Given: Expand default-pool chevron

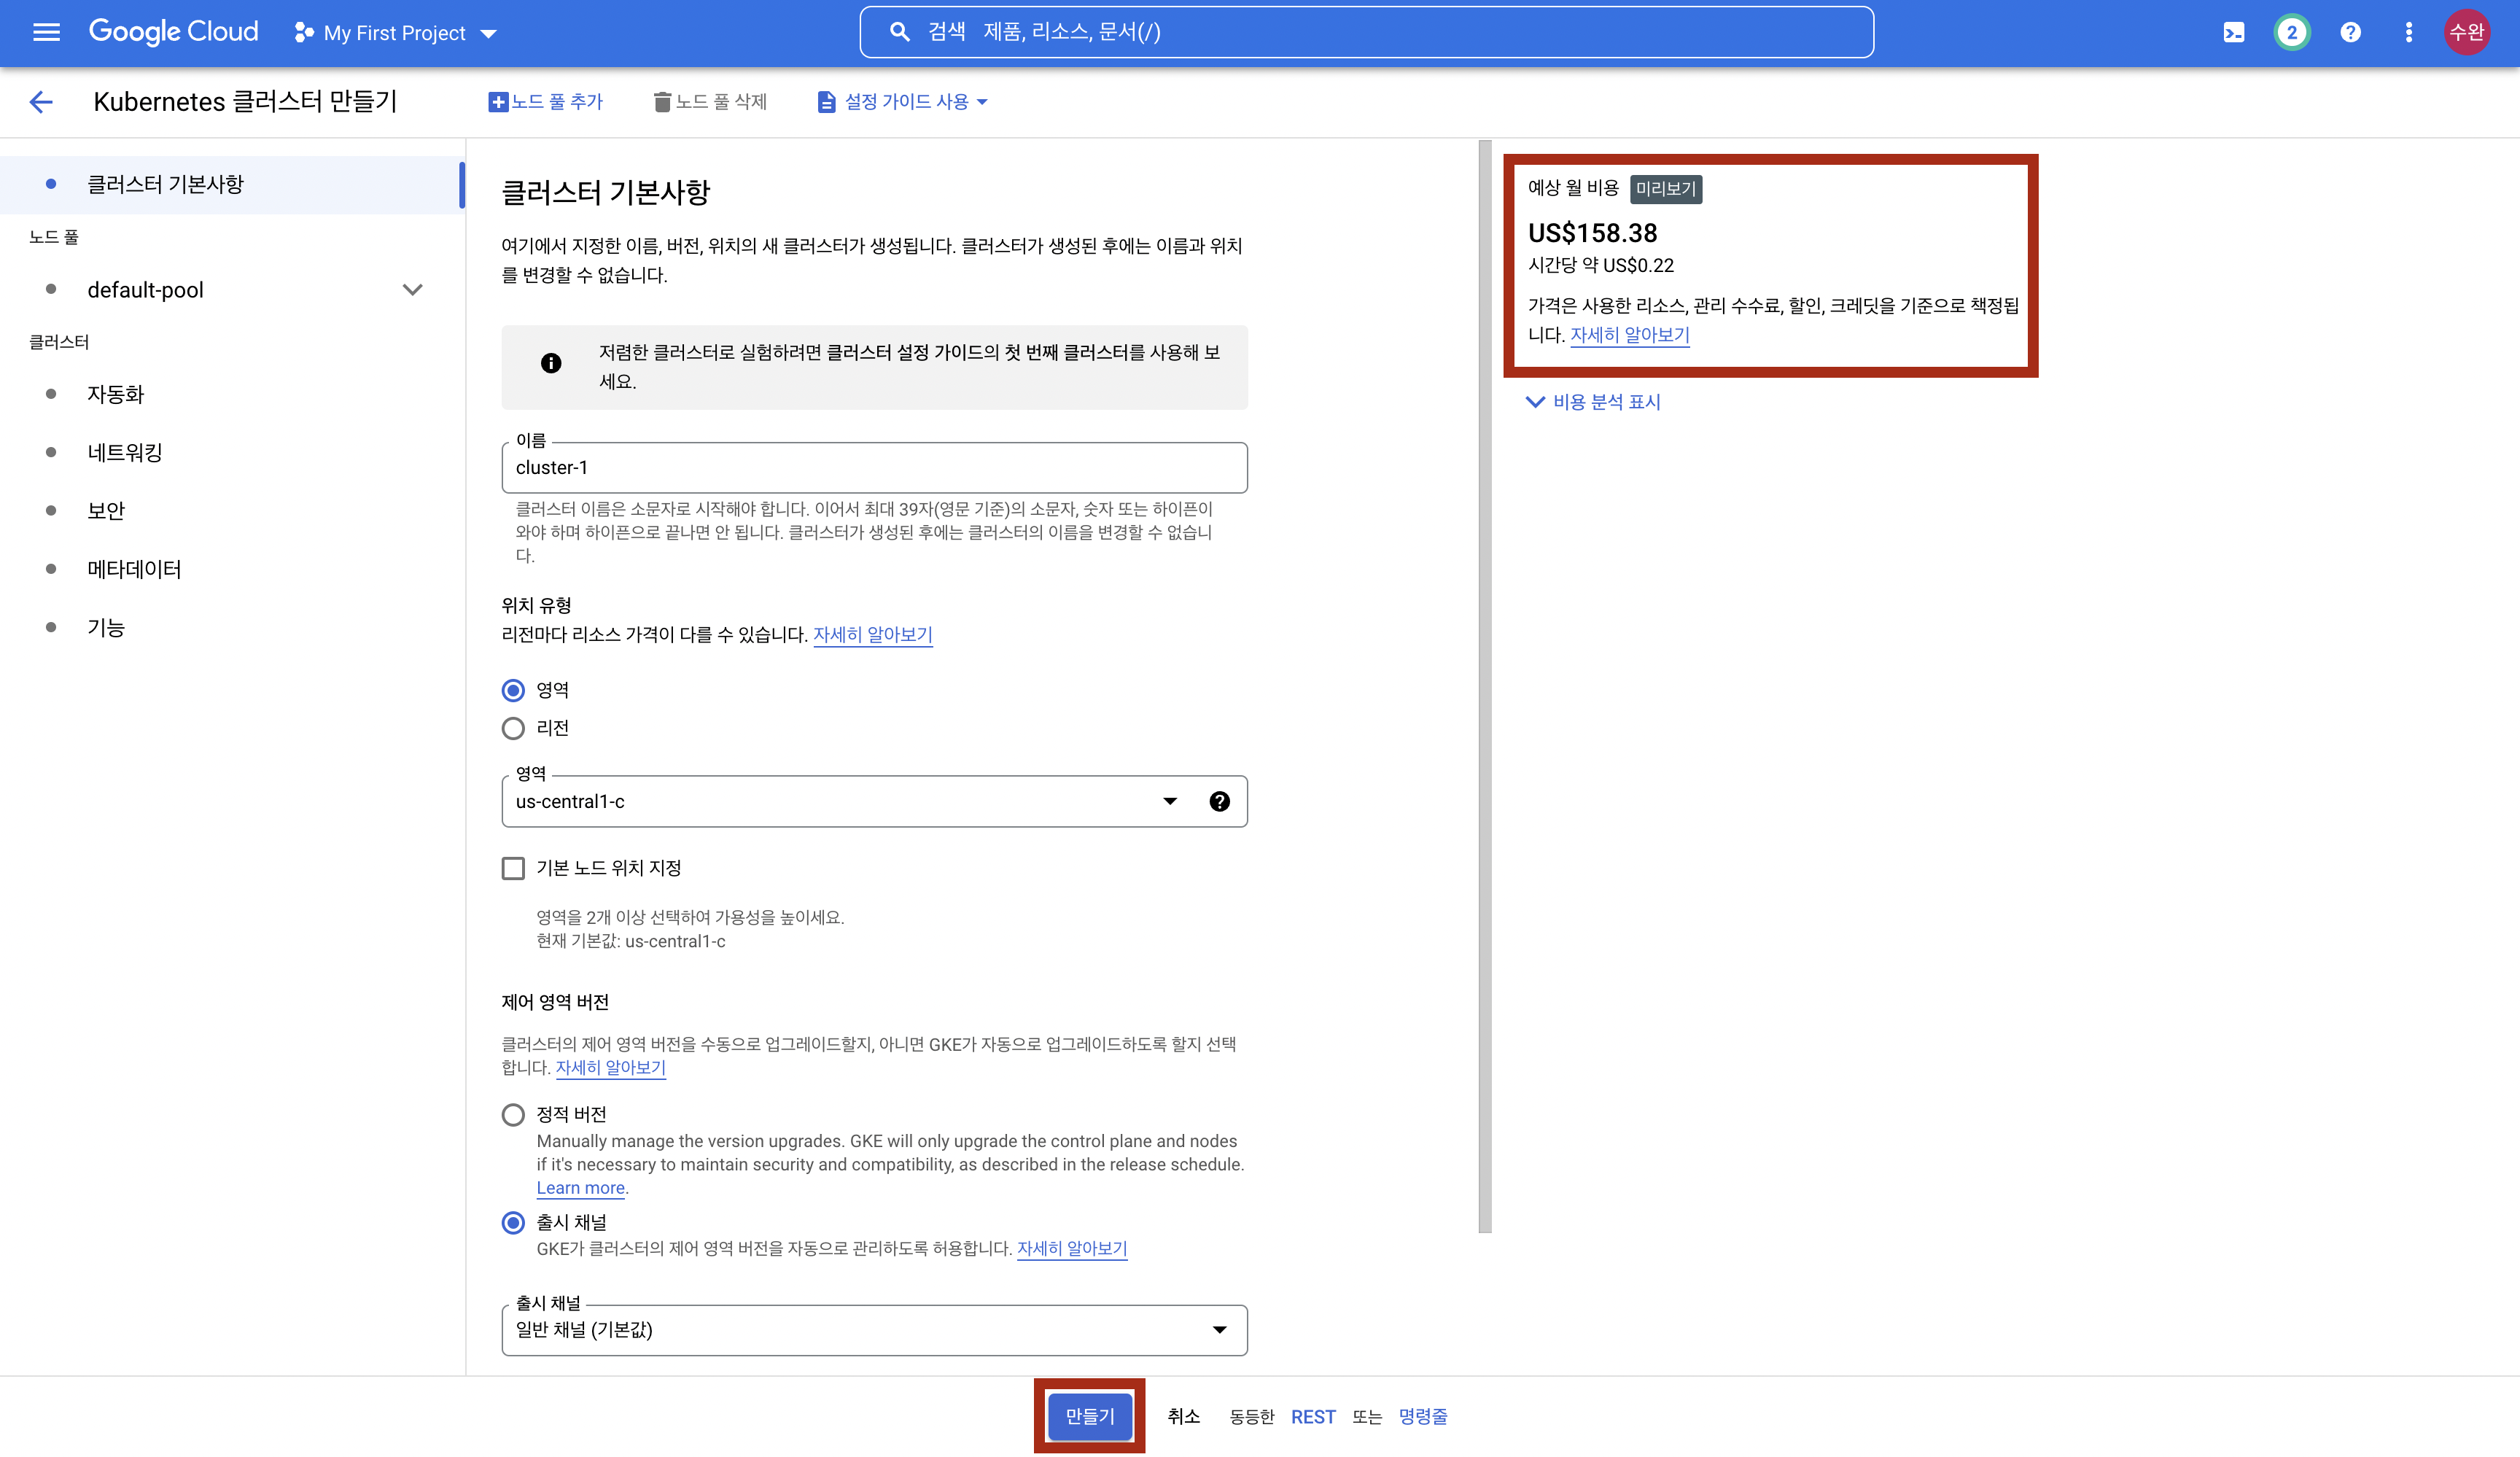Looking at the screenshot, I should pyautogui.click(x=412, y=289).
